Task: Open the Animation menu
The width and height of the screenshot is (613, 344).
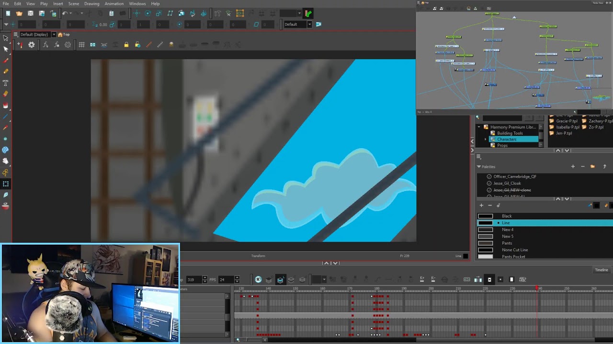Action: pyautogui.click(x=114, y=3)
